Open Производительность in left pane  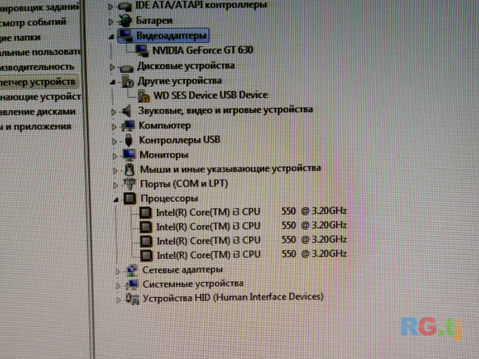click(x=37, y=67)
